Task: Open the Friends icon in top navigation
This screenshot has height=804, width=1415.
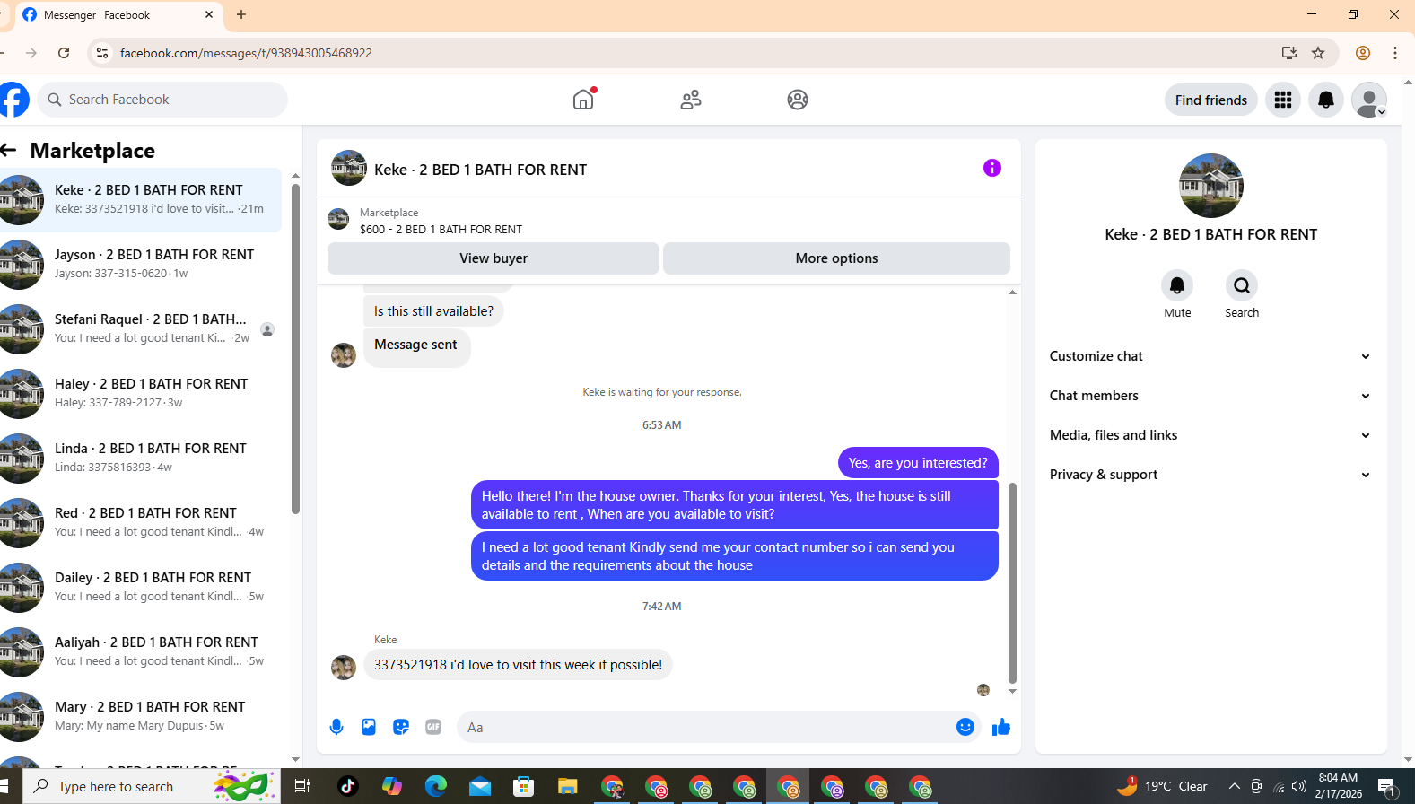Action: (x=691, y=100)
